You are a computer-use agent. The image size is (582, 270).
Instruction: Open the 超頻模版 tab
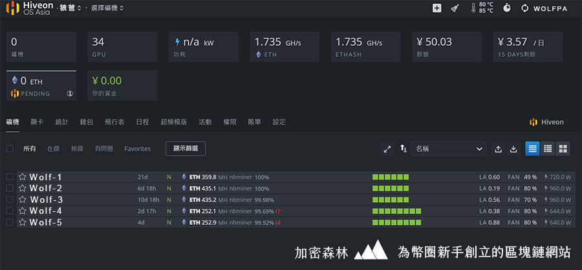(174, 121)
